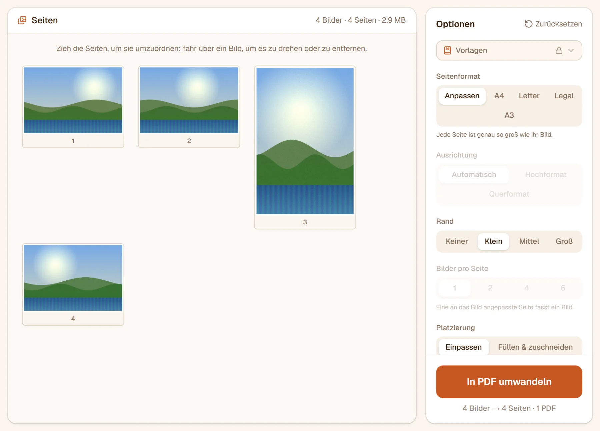Click the Seiten images icon
This screenshot has height=431, width=600.
coord(22,20)
